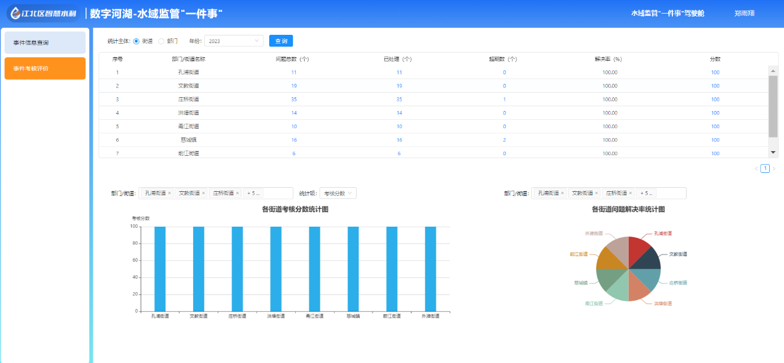Select the 街道 radio button
Image resolution: width=784 pixels, height=363 pixels.
(136, 41)
